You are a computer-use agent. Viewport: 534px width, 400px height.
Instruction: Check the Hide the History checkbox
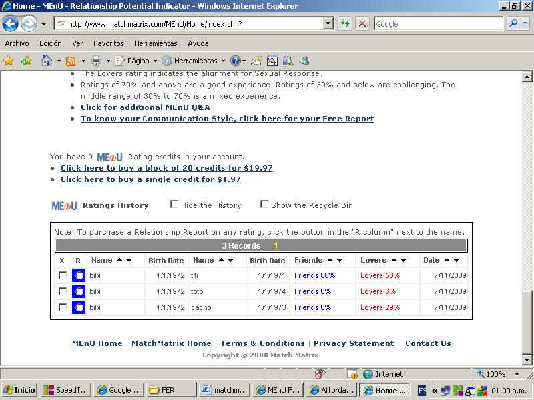click(x=174, y=204)
